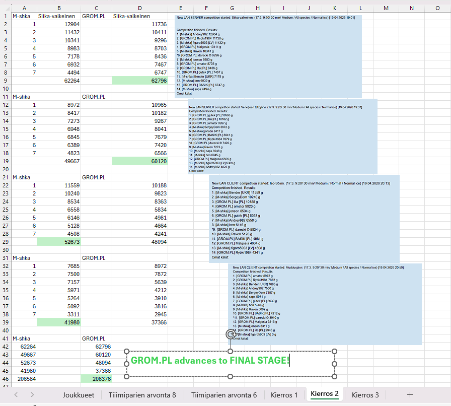451x406 pixels.
Task: Click the rotation handle above the text box
Action: pos(231,334)
